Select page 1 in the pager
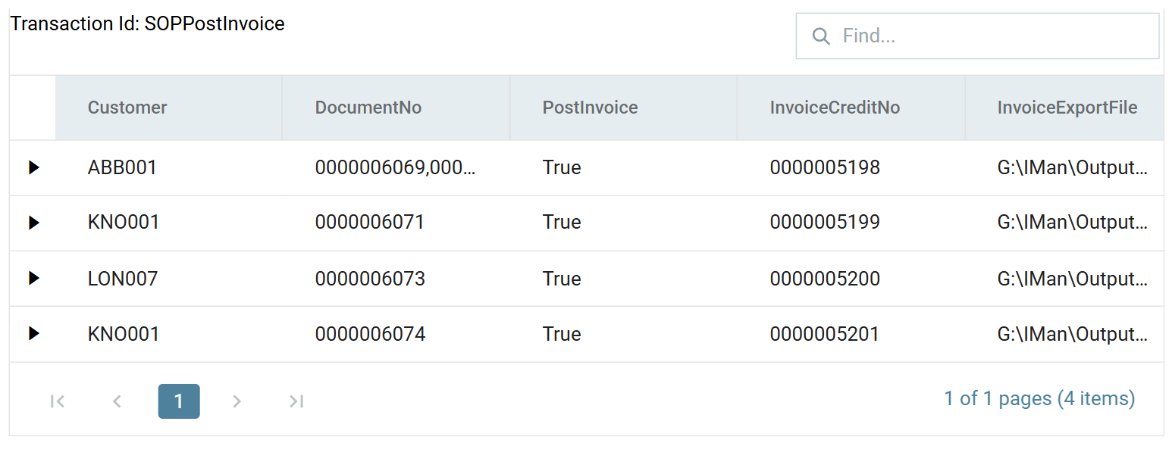This screenshot has width=1172, height=468. point(179,401)
